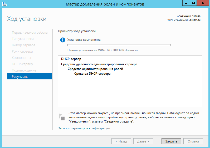
Task: Select the Результаты step in sidebar
Action: [30, 76]
